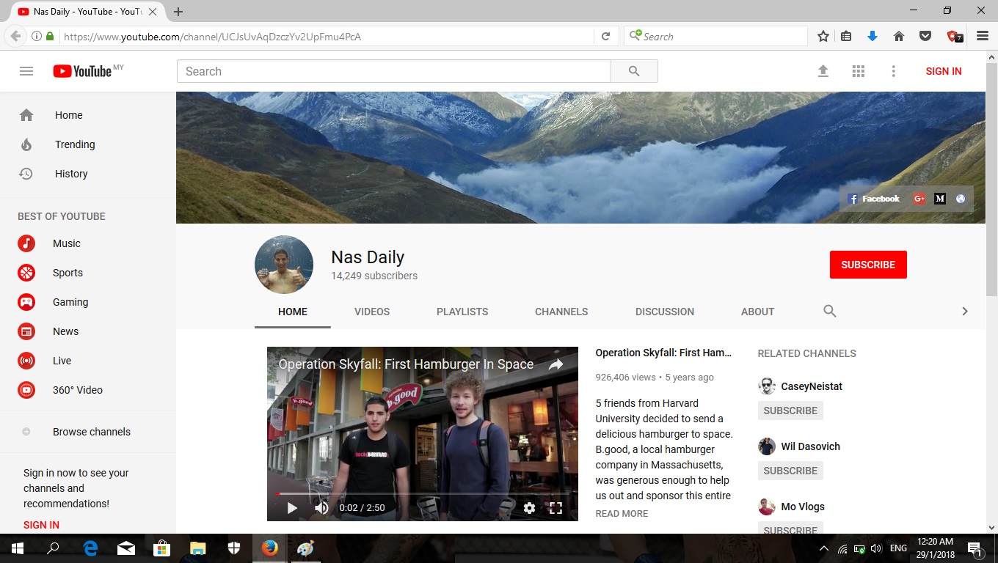This screenshot has width=998, height=563.
Task: Open the YouTube apps grid
Action: click(x=858, y=71)
